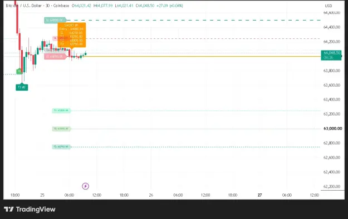Select the orange SHORT trade info box
The width and height of the screenshot is (348, 219).
pyautogui.click(x=72, y=35)
